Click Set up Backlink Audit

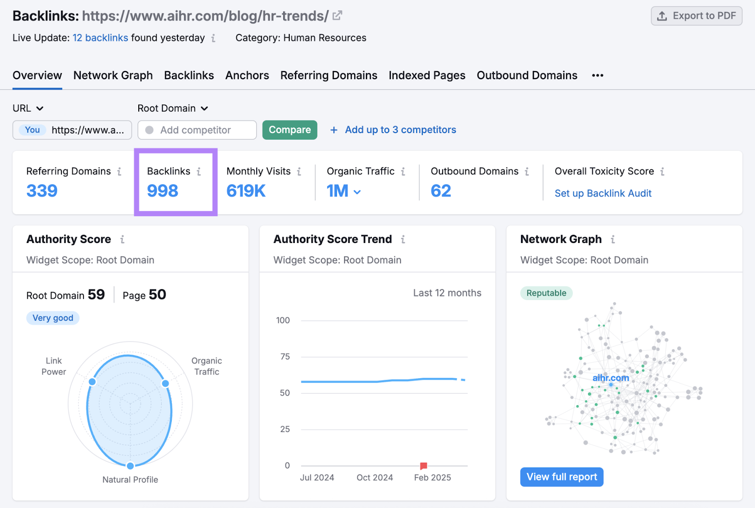tap(603, 193)
